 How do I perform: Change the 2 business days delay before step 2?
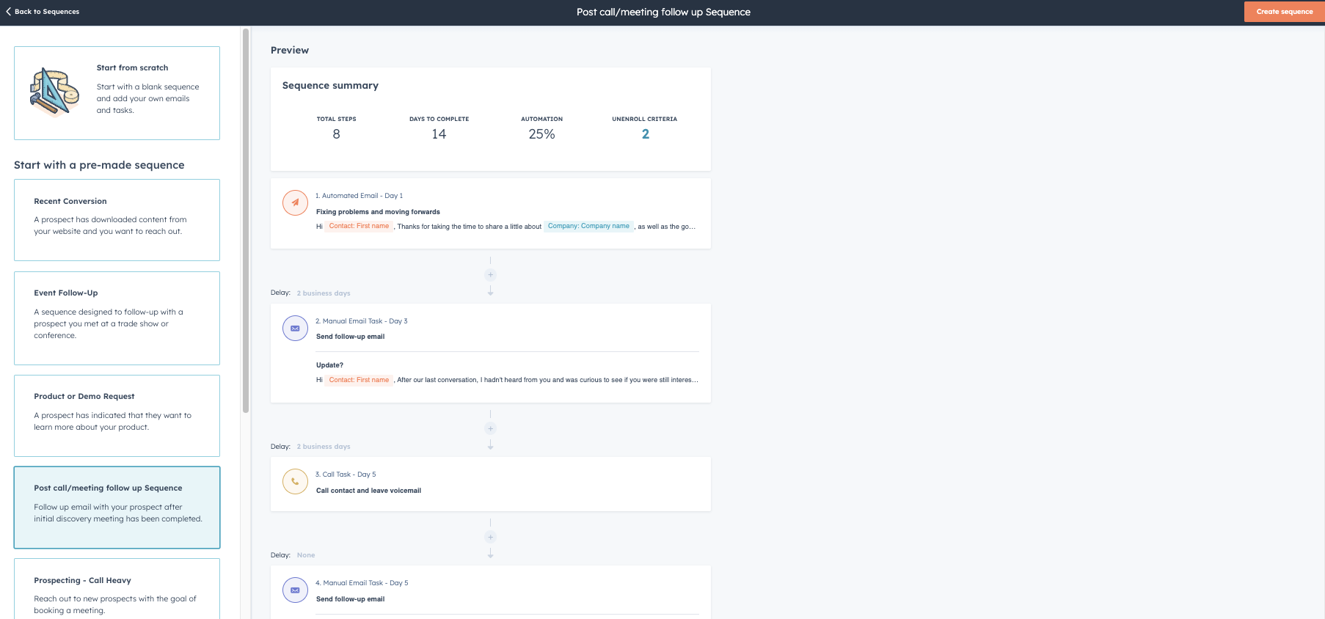(x=324, y=293)
